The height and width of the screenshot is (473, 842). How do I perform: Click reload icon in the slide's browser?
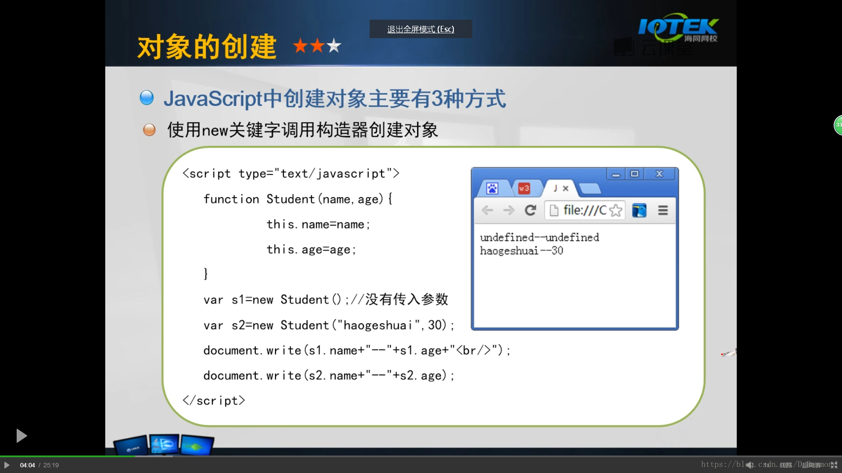(530, 211)
